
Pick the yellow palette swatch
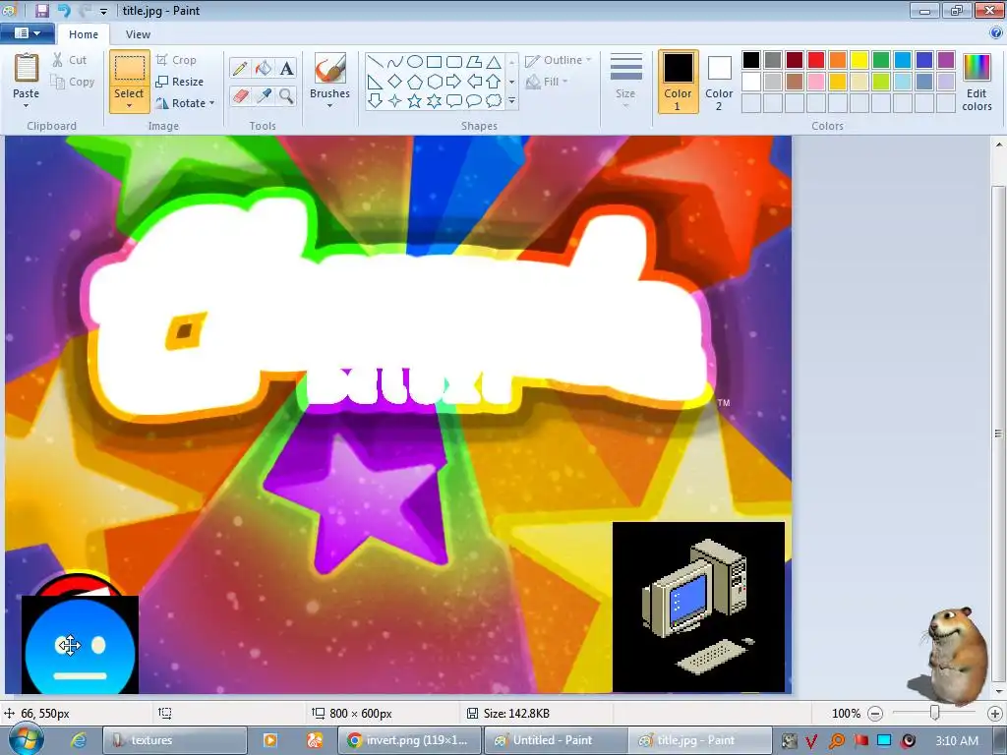[x=859, y=60]
